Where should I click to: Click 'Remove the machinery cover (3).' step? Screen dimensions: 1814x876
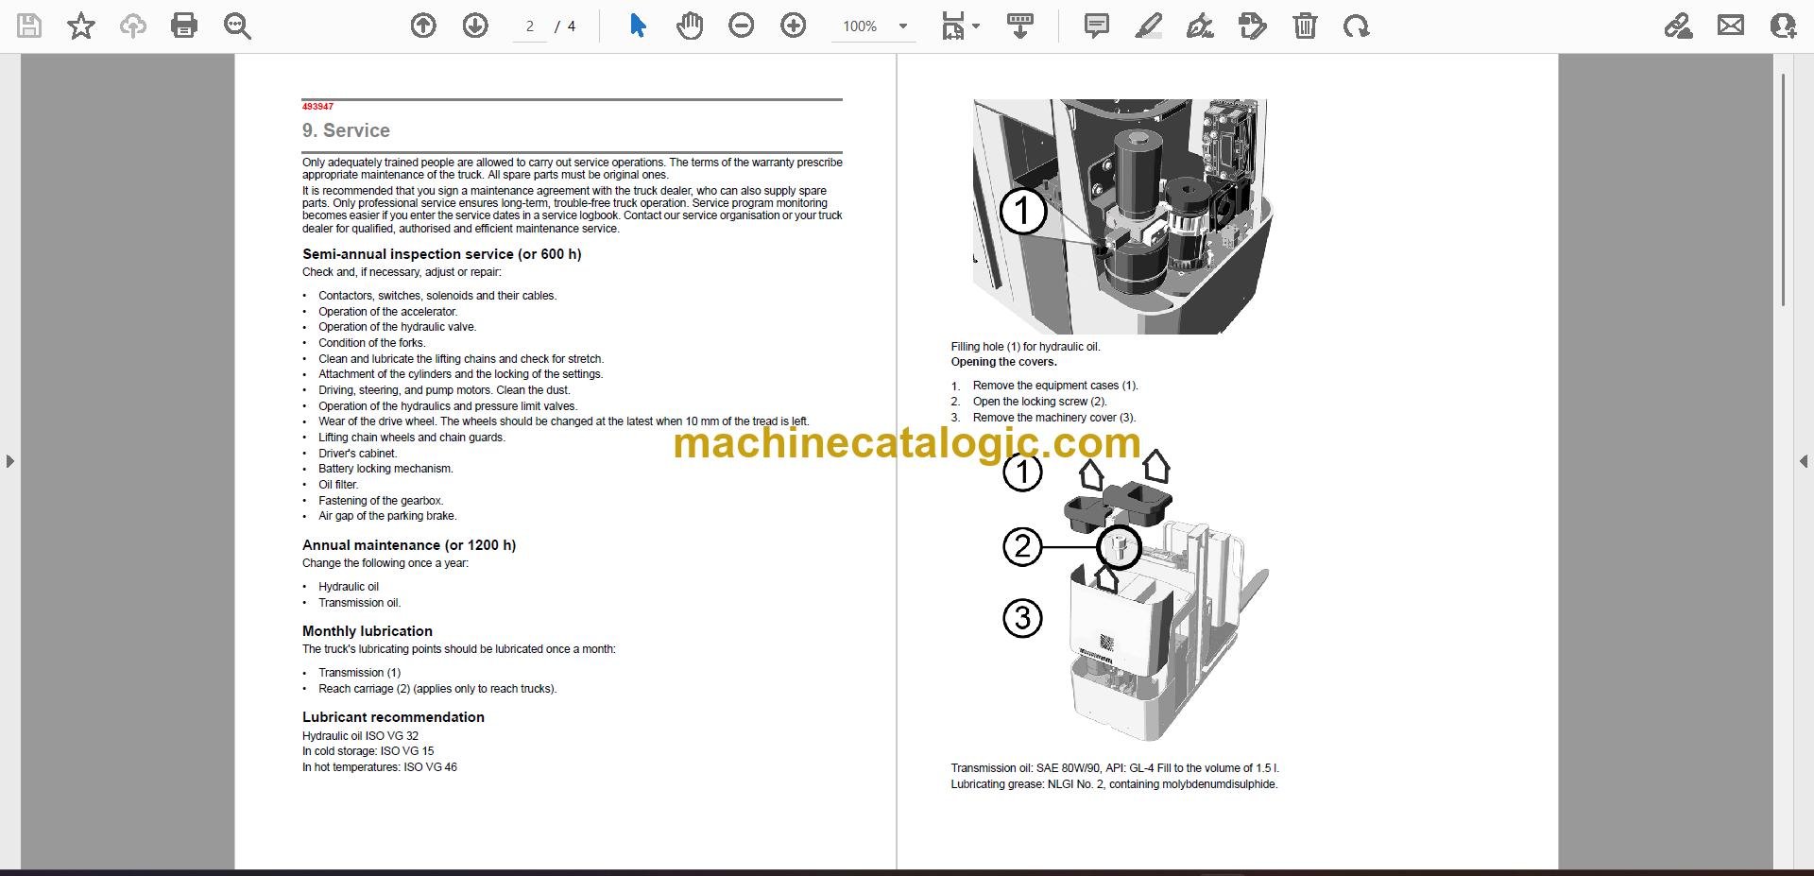(x=1054, y=418)
